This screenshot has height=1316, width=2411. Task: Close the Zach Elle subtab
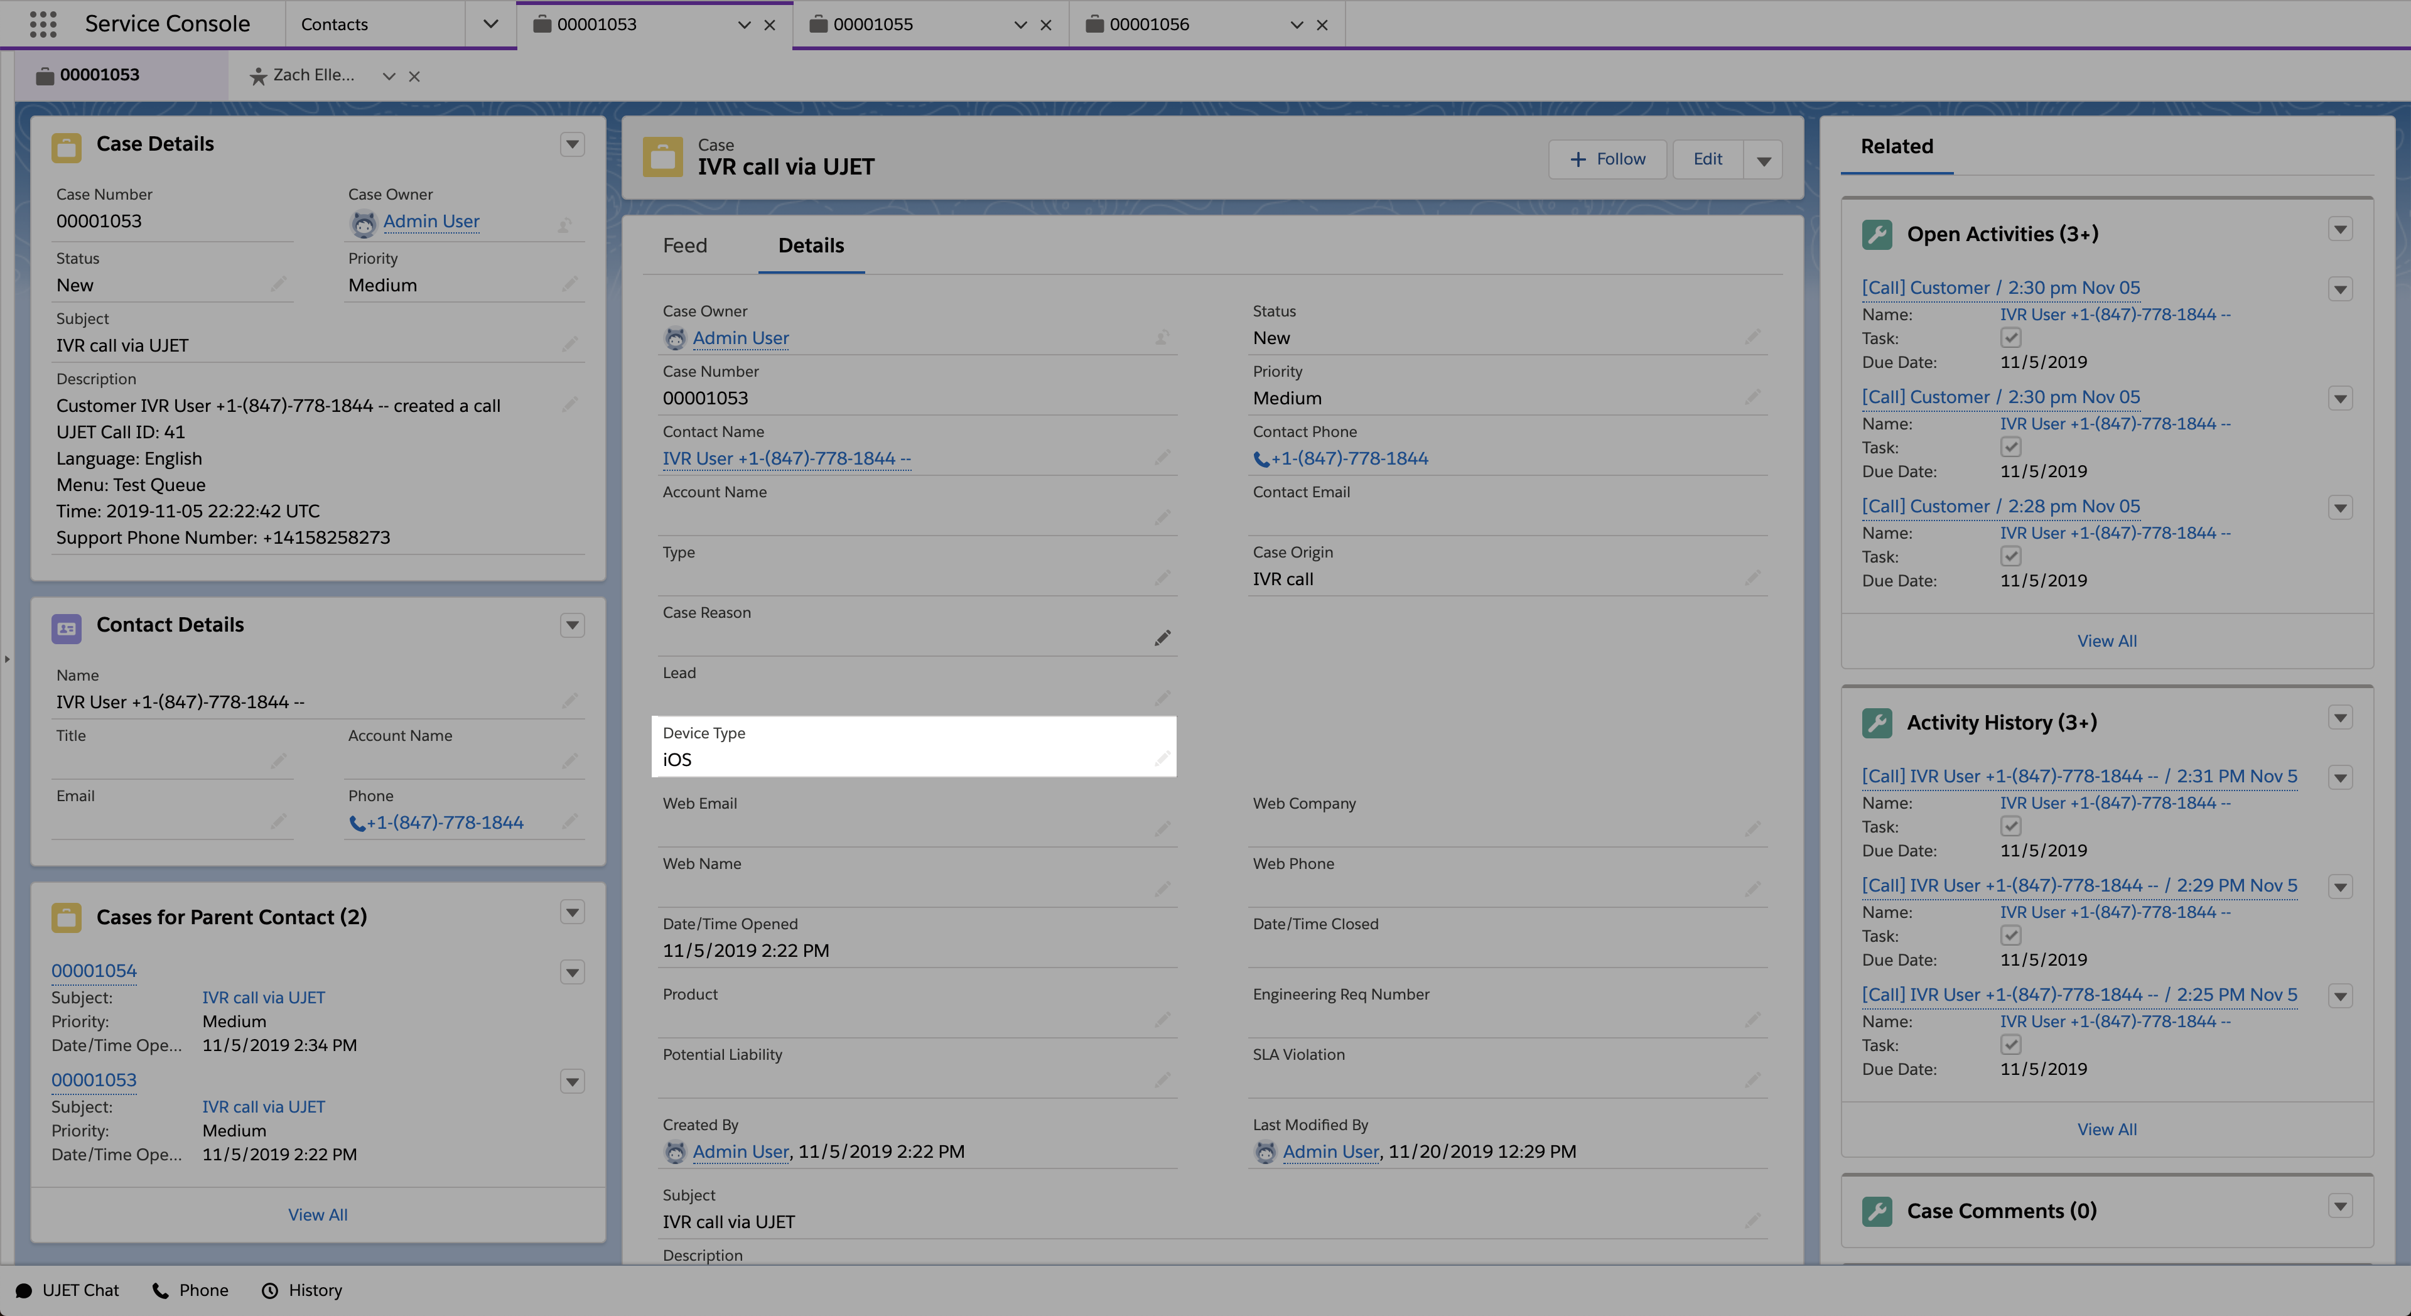(414, 76)
